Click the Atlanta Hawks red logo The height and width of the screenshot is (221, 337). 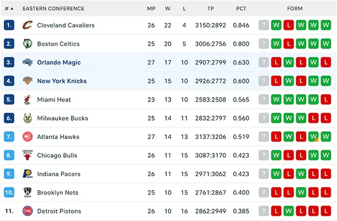click(28, 137)
